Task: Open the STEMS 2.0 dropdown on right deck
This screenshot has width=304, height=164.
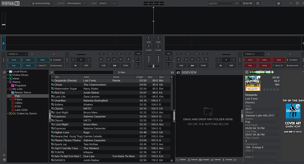Action: tap(254, 54)
